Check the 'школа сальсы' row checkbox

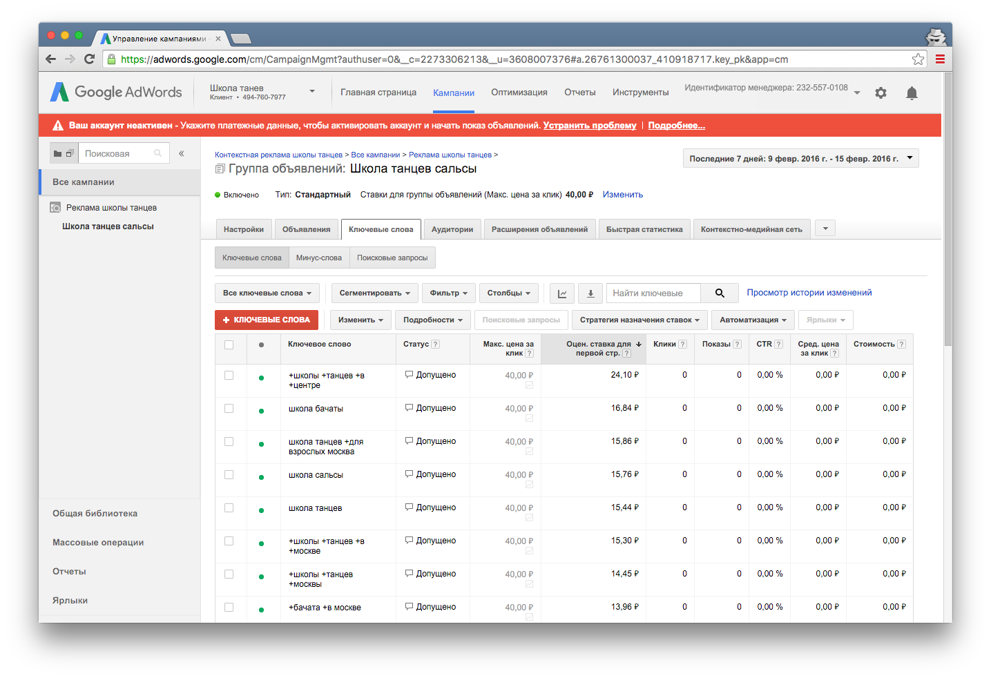click(229, 475)
